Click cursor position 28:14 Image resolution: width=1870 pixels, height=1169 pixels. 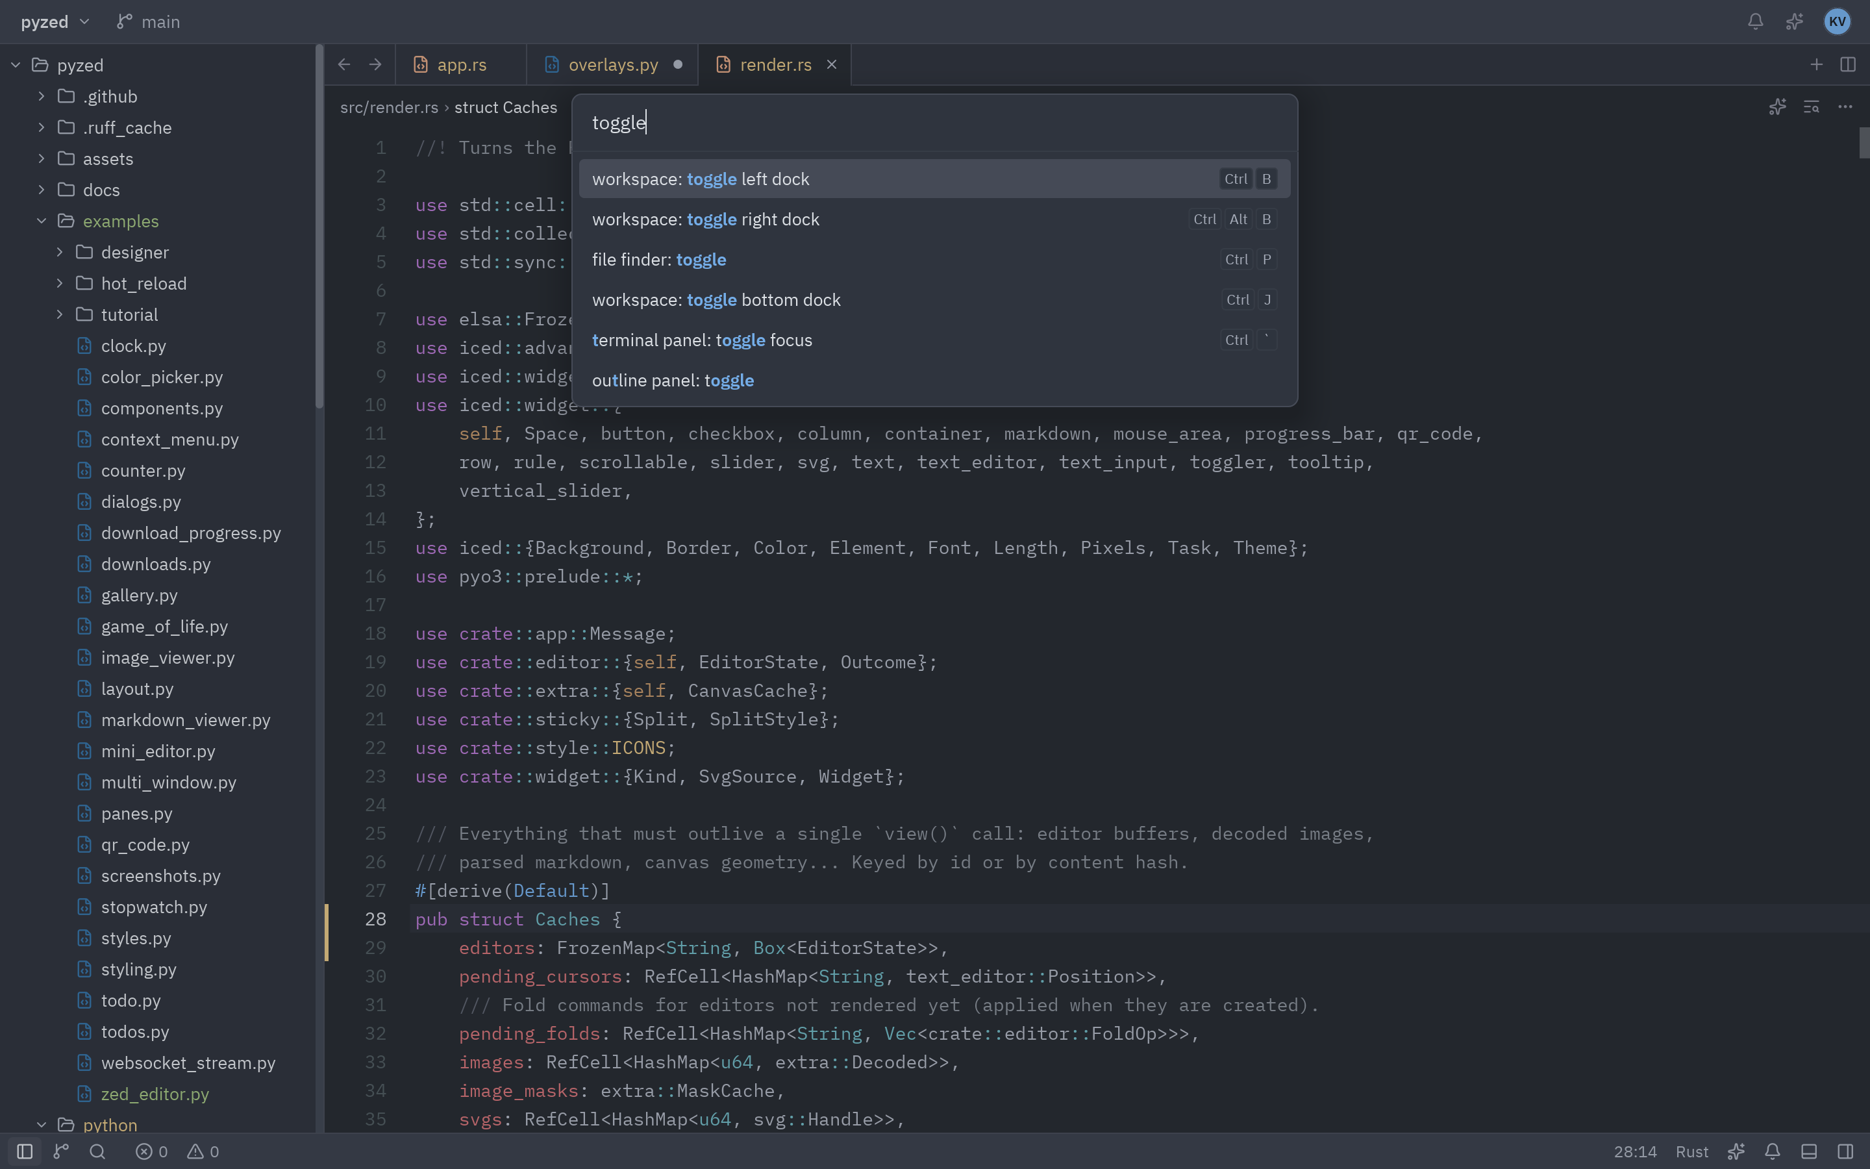tap(1635, 1151)
